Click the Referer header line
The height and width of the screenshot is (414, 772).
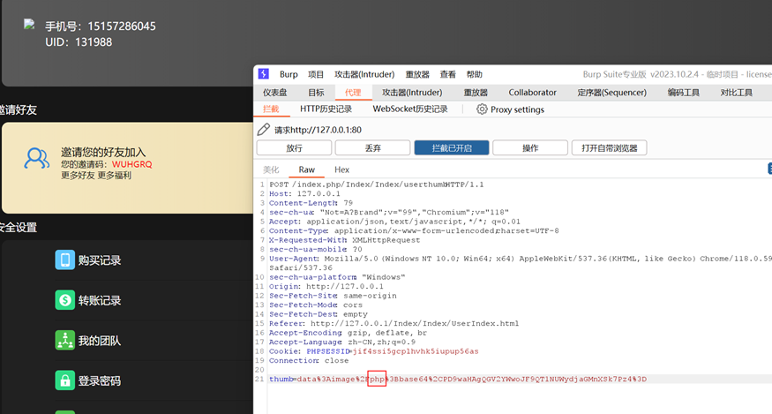(x=393, y=323)
